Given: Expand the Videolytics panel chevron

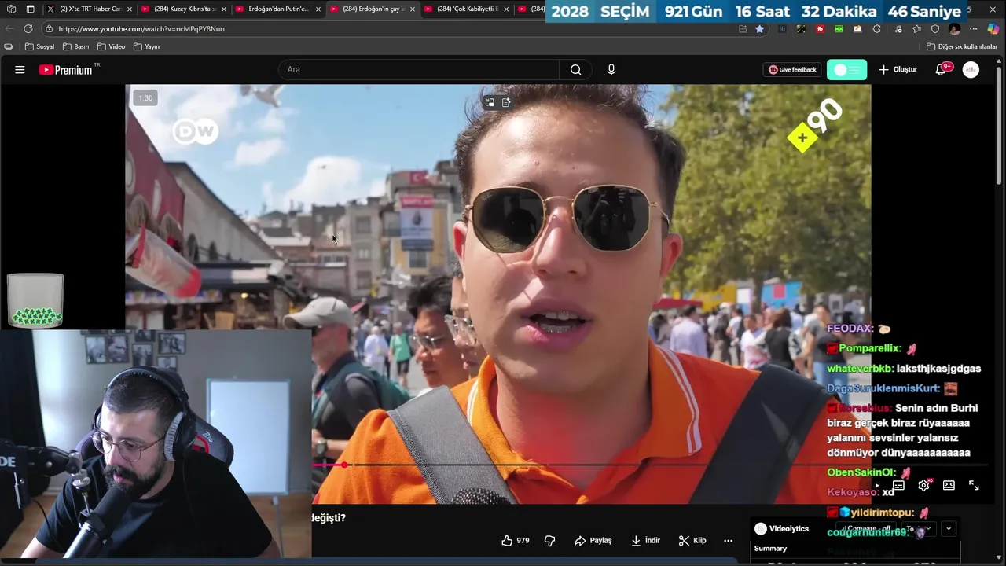Looking at the screenshot, I should click(x=949, y=529).
